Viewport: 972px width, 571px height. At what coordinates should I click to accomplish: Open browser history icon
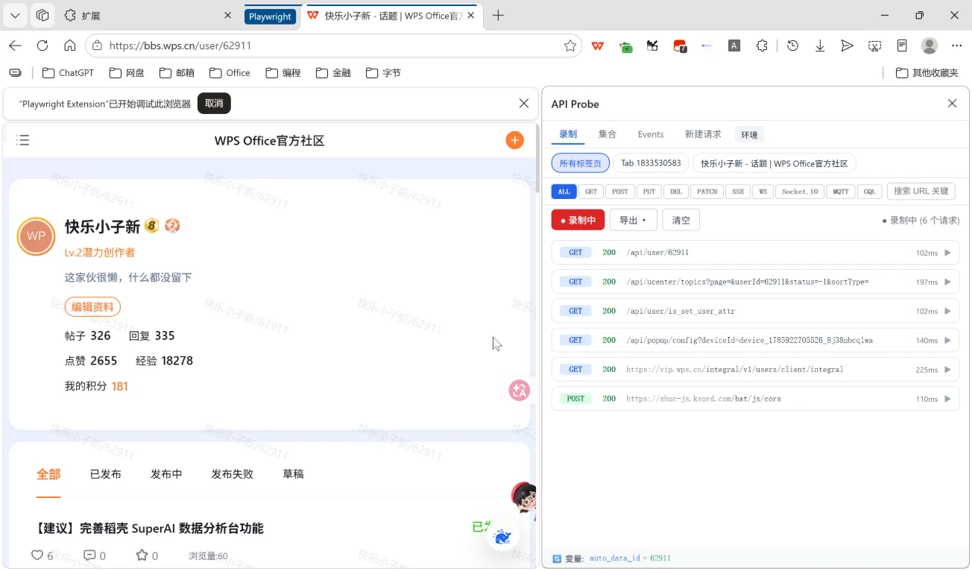point(792,45)
